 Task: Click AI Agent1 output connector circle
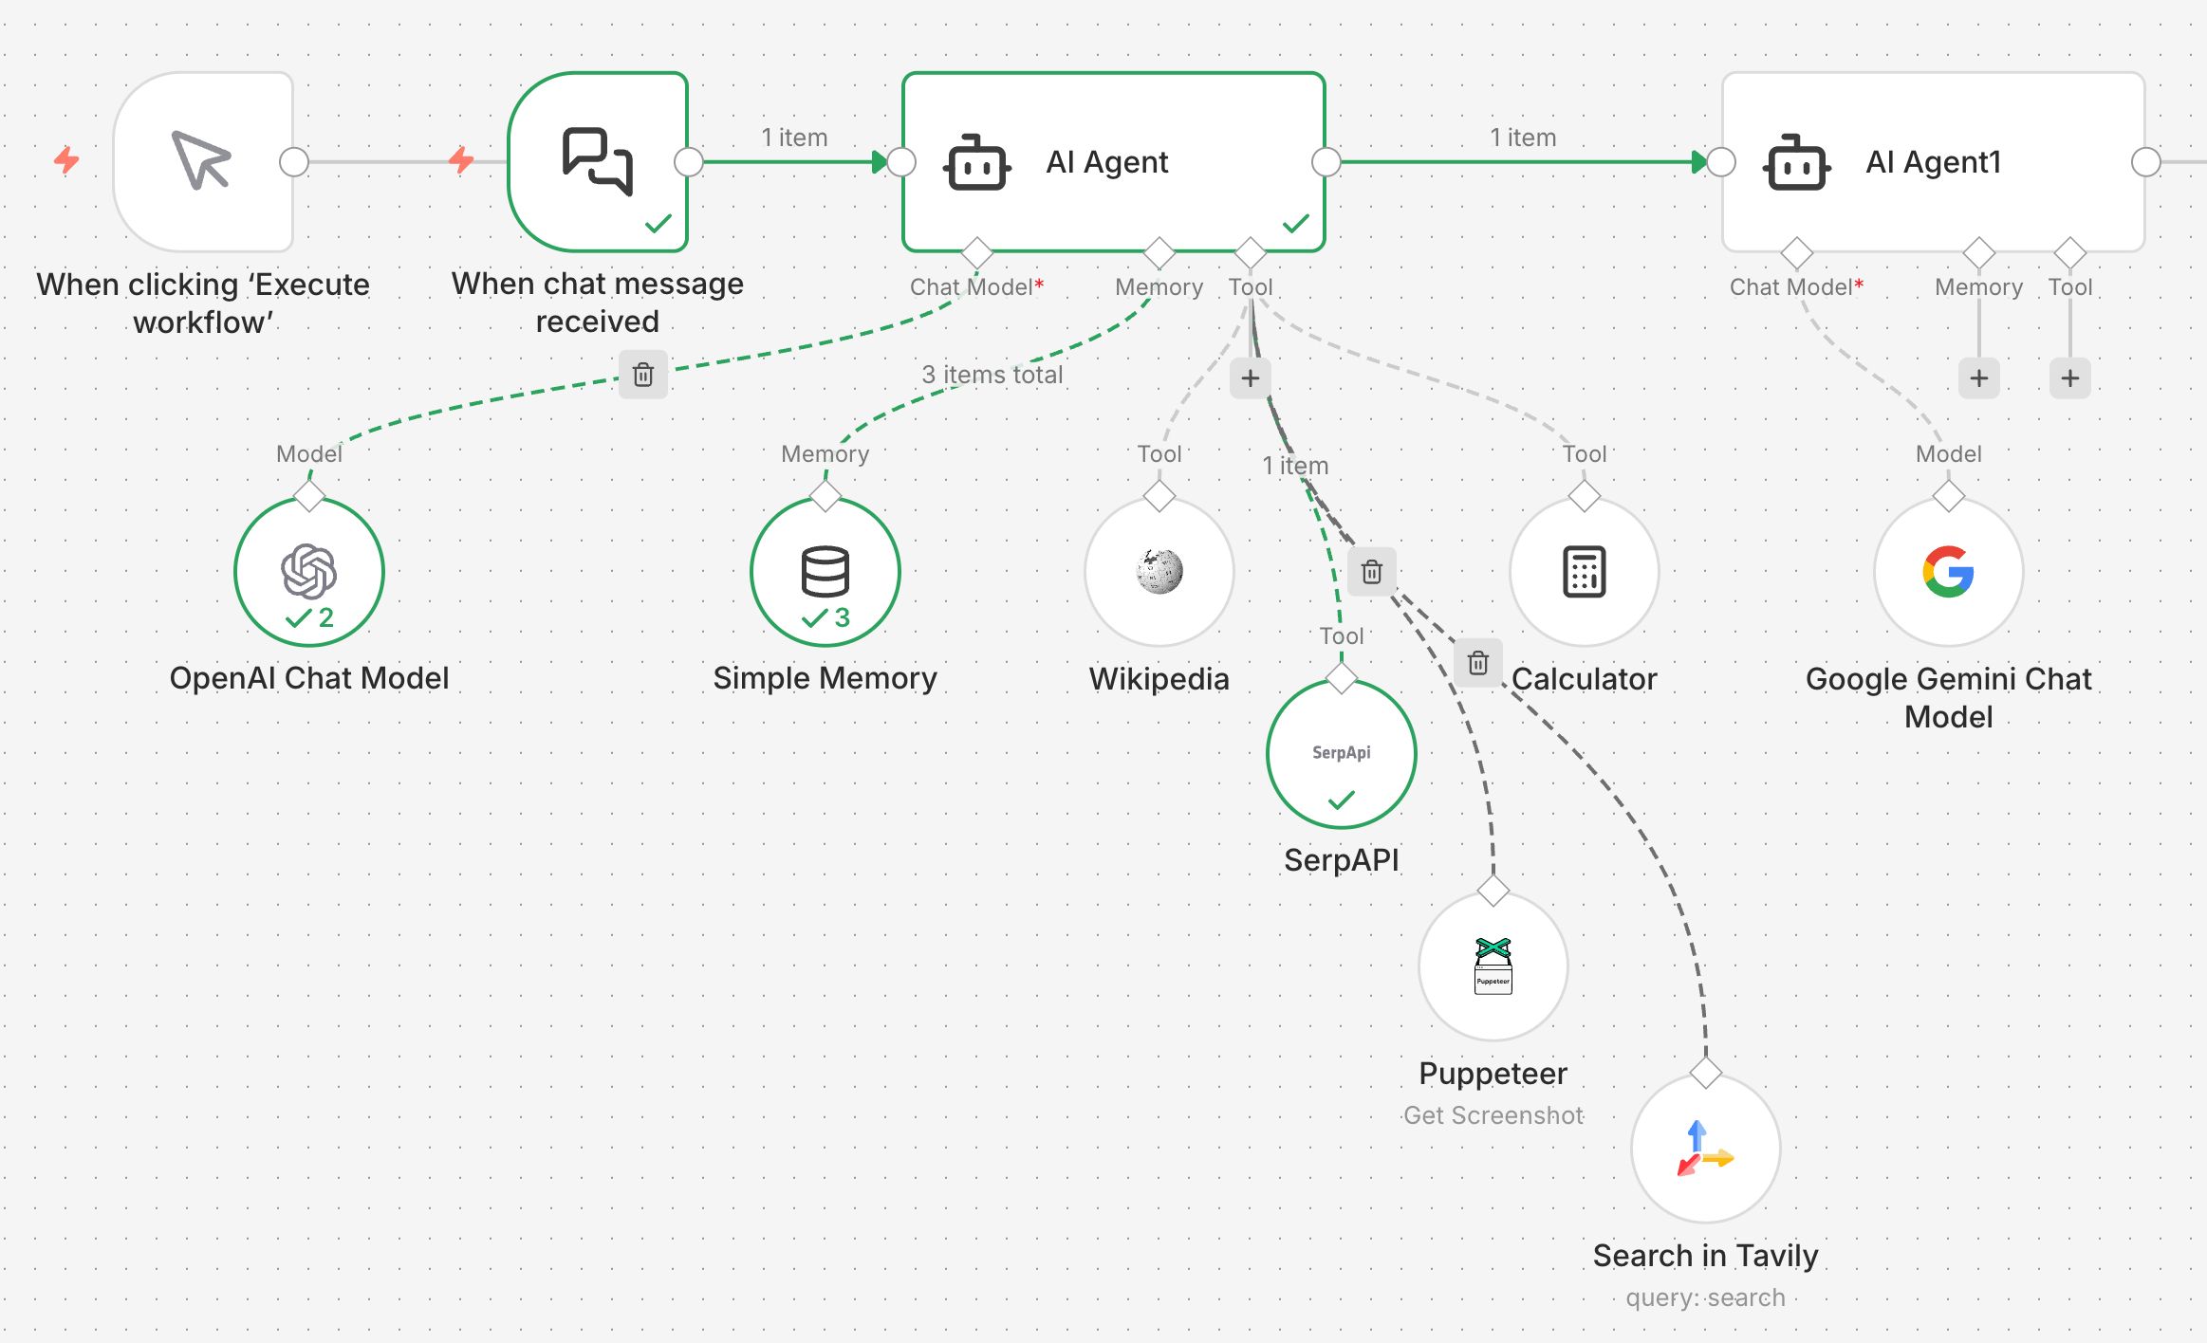coord(2145,162)
